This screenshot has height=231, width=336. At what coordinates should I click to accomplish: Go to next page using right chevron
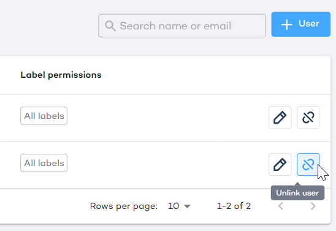[313, 206]
